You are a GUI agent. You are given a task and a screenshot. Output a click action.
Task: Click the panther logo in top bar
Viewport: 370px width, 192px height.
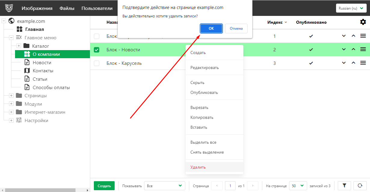(9, 8)
